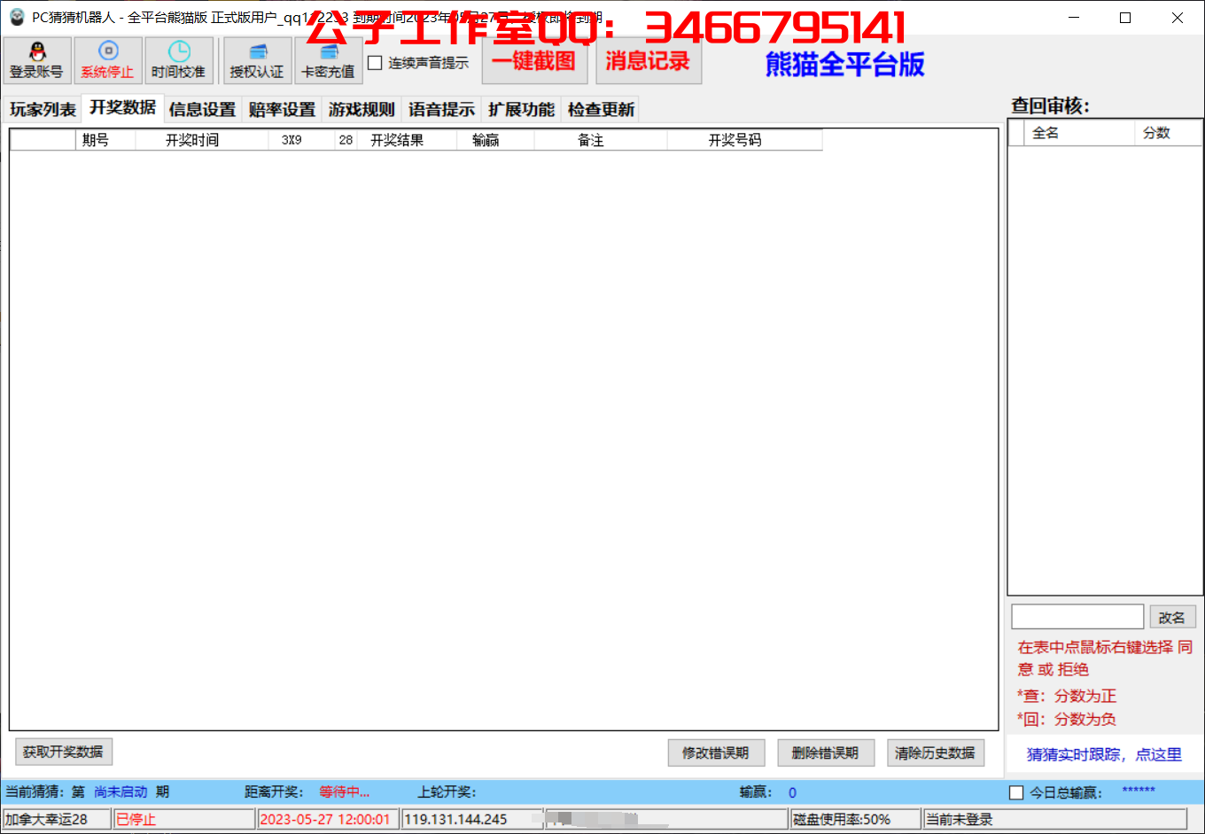
Task: Close the PC猜猜机器人 window
Action: coord(1178,18)
